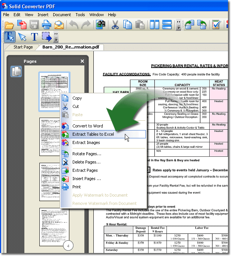Click the Save floppy disk icon
The height and width of the screenshot is (256, 231).
click(34, 25)
